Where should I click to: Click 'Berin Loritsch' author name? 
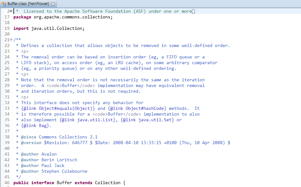(59, 160)
